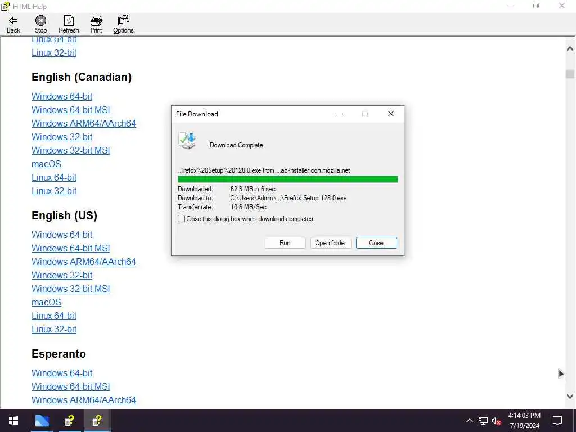Click scrollbar down arrow
Viewport: 576px width, 432px height.
pos(570,396)
